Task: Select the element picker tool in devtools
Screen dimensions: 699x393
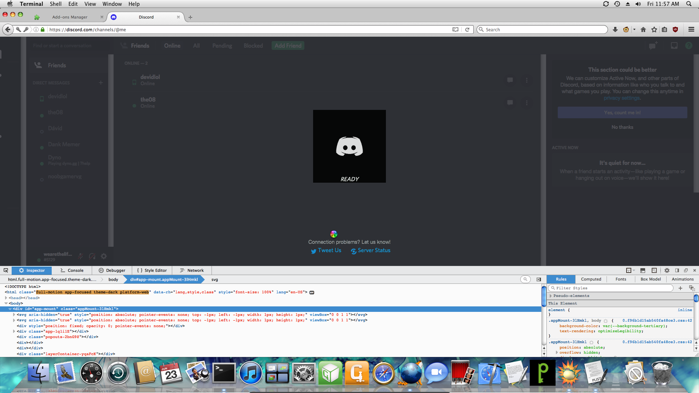Action: coord(6,270)
